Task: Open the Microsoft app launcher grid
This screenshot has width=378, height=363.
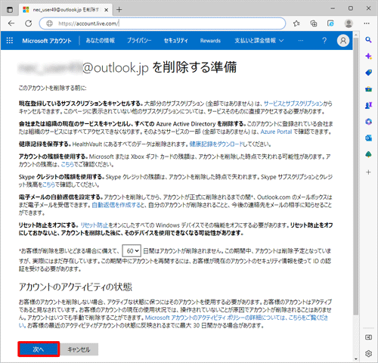Action: click(10, 40)
